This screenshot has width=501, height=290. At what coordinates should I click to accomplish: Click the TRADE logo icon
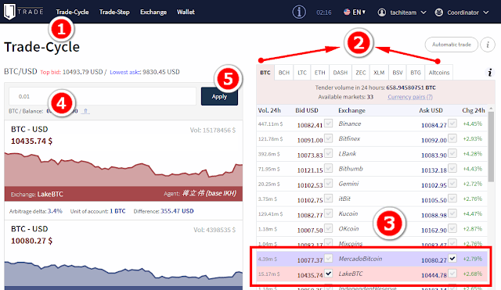click(9, 12)
